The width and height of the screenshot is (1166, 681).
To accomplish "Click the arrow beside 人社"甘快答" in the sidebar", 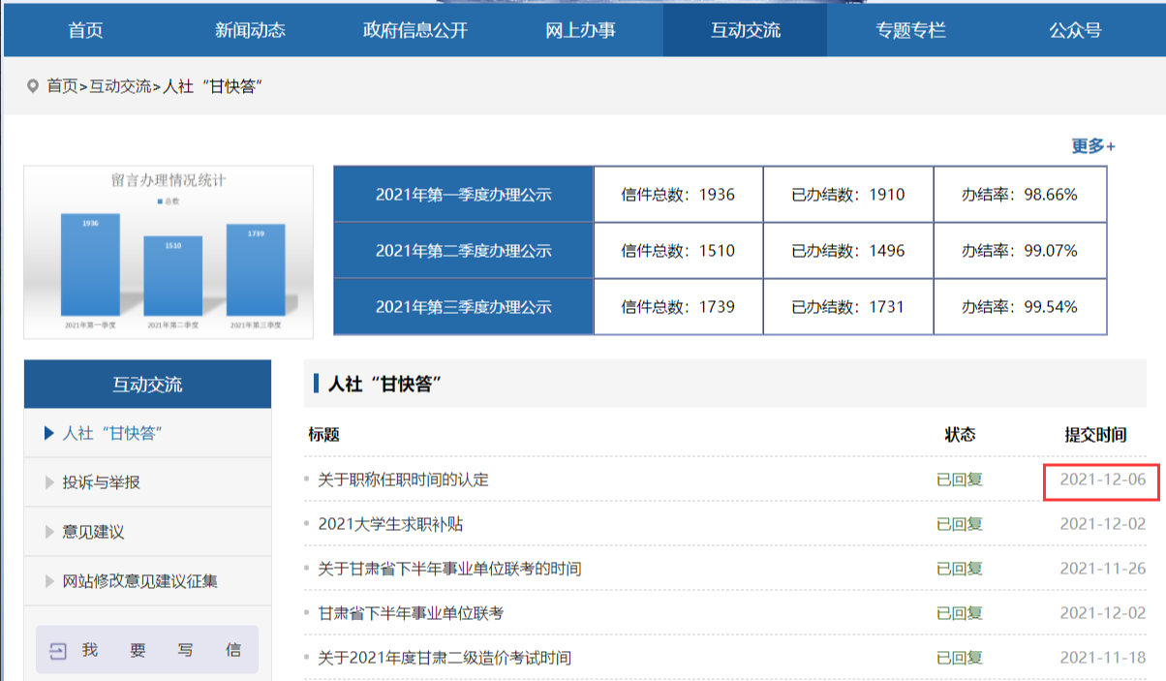I will pyautogui.click(x=50, y=433).
